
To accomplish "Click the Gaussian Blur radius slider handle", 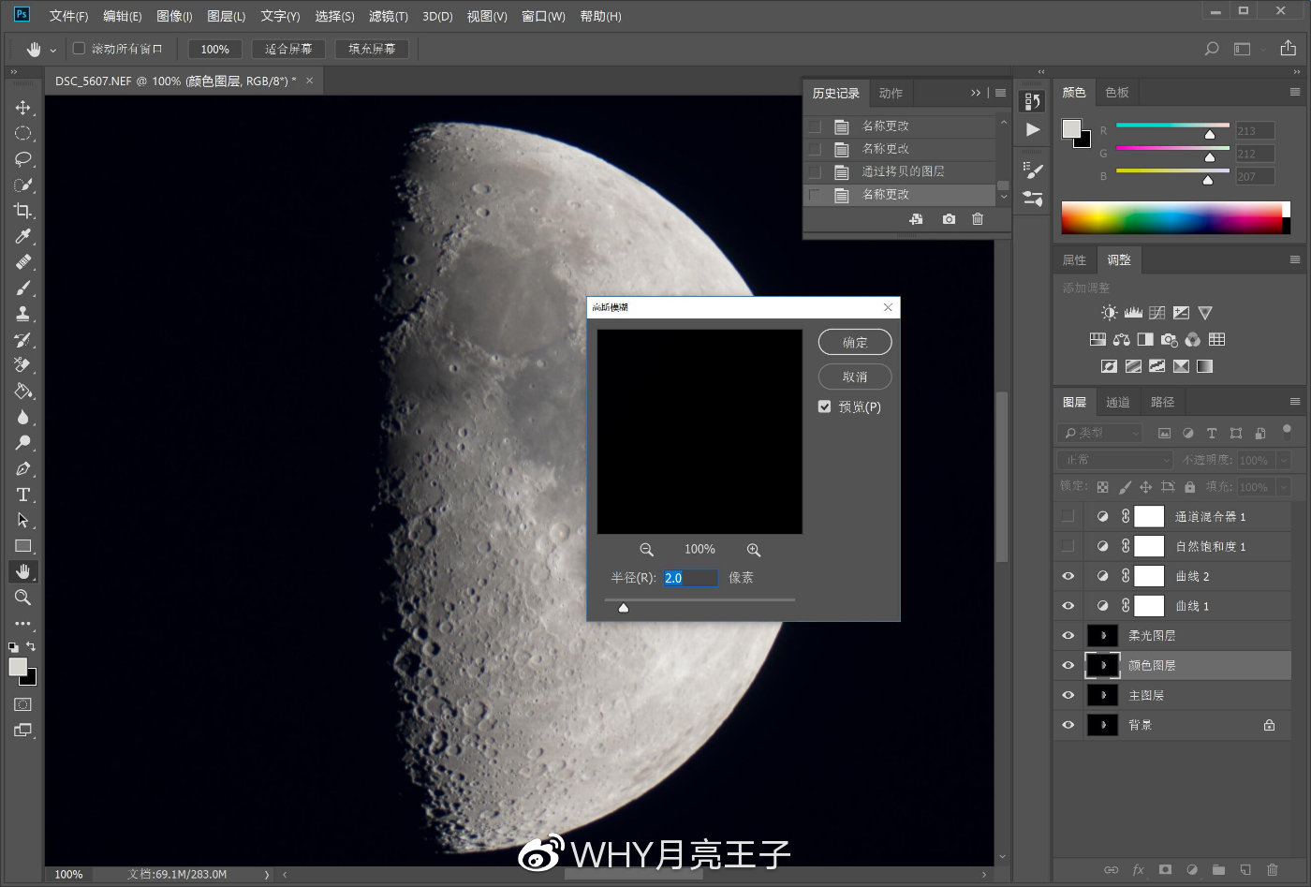I will 624,608.
